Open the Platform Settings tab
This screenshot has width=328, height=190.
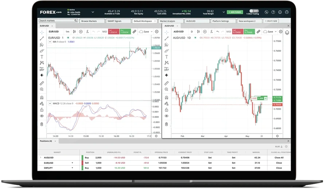223,21
